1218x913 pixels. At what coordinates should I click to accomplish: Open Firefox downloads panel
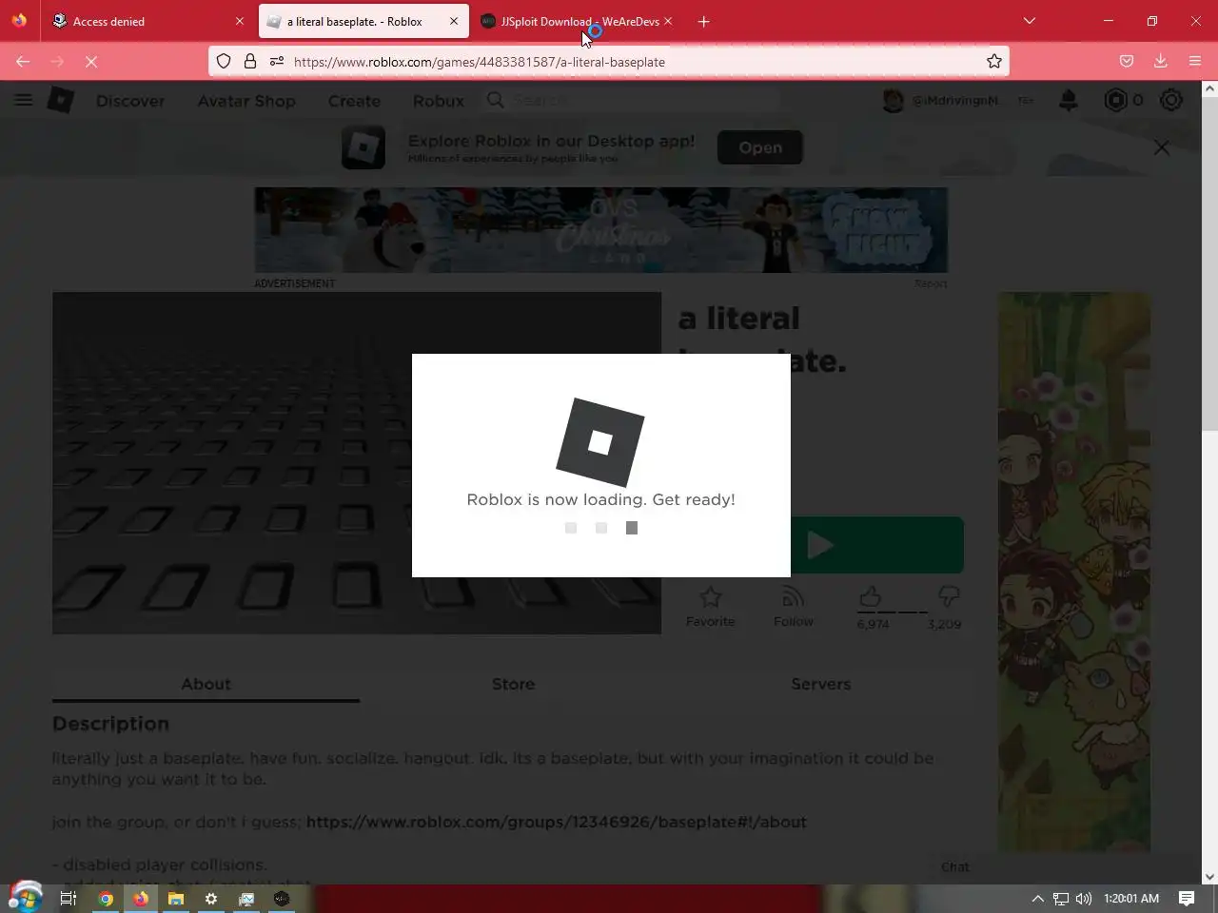coord(1161,61)
